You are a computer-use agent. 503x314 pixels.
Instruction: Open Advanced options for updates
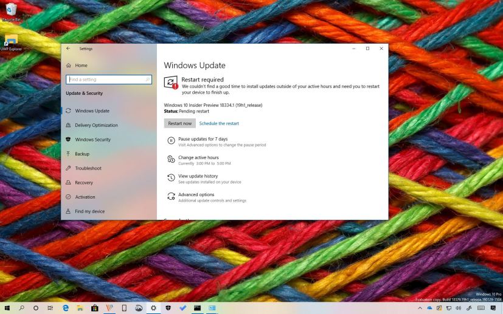207,197
